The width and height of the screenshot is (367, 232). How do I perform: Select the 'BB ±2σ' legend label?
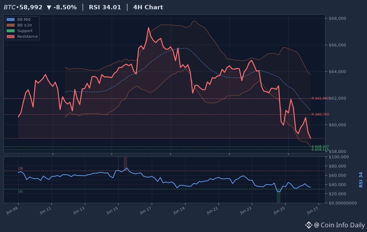25,25
